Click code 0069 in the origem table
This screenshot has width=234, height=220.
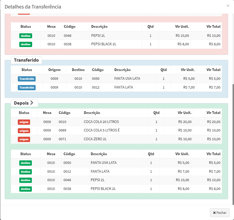pyautogui.click(x=63, y=130)
